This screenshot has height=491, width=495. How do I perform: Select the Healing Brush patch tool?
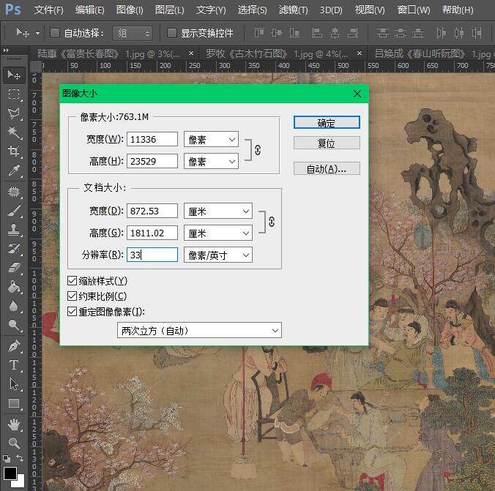[14, 192]
